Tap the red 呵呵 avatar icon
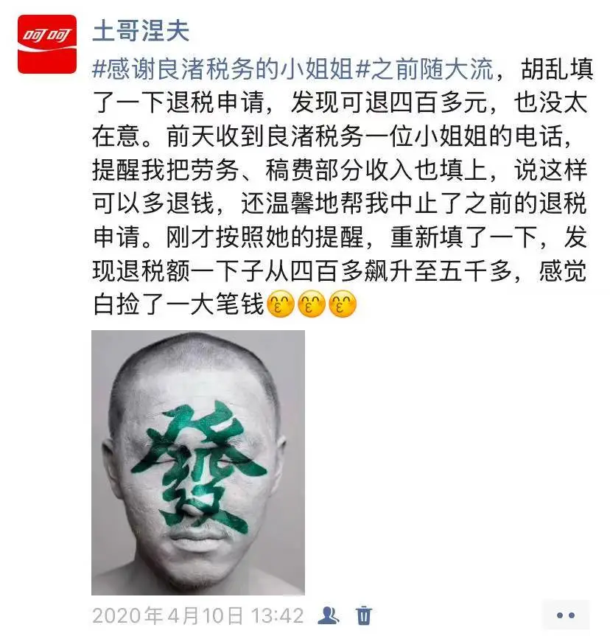Image resolution: width=610 pixels, height=636 pixels. pyautogui.click(x=47, y=44)
